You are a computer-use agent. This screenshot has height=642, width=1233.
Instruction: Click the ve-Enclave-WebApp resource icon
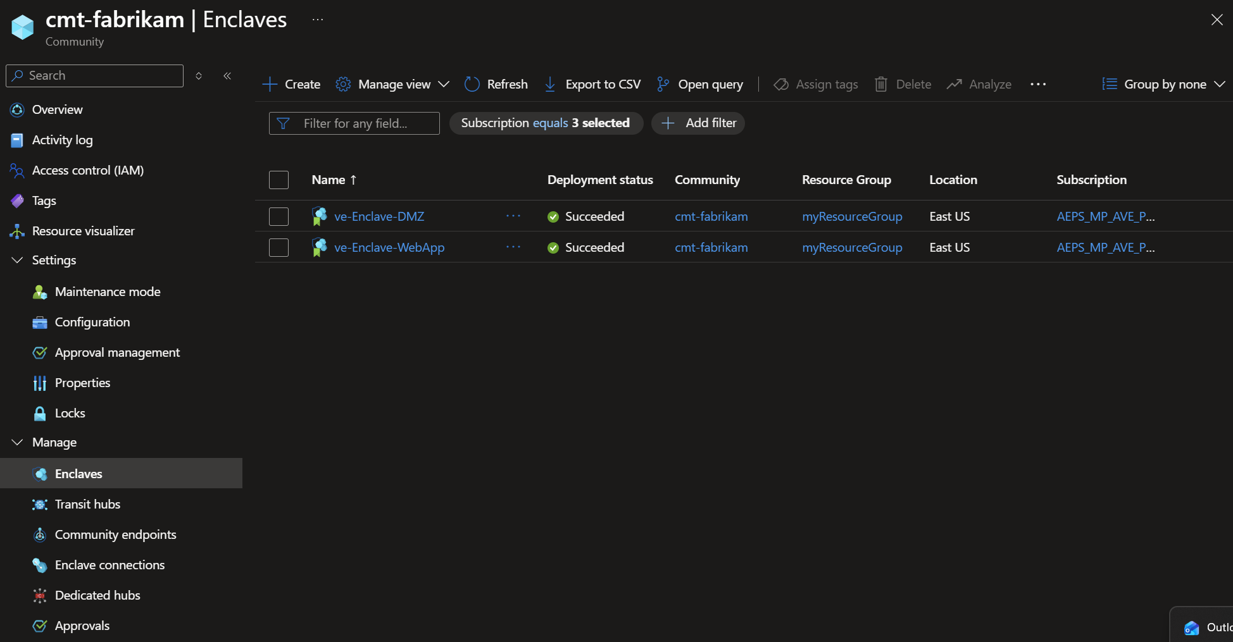(320, 247)
